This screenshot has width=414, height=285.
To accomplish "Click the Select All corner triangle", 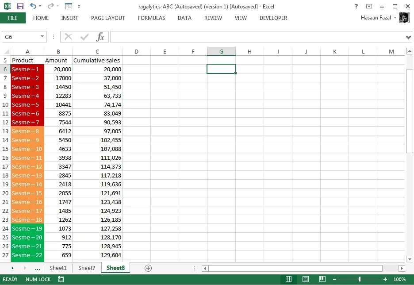I will point(6,51).
